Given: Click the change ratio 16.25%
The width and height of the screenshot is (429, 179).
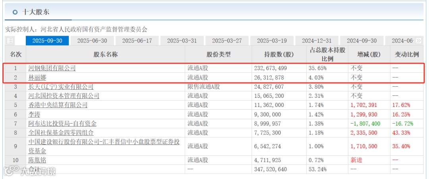Looking at the screenshot, I should click(401, 114).
